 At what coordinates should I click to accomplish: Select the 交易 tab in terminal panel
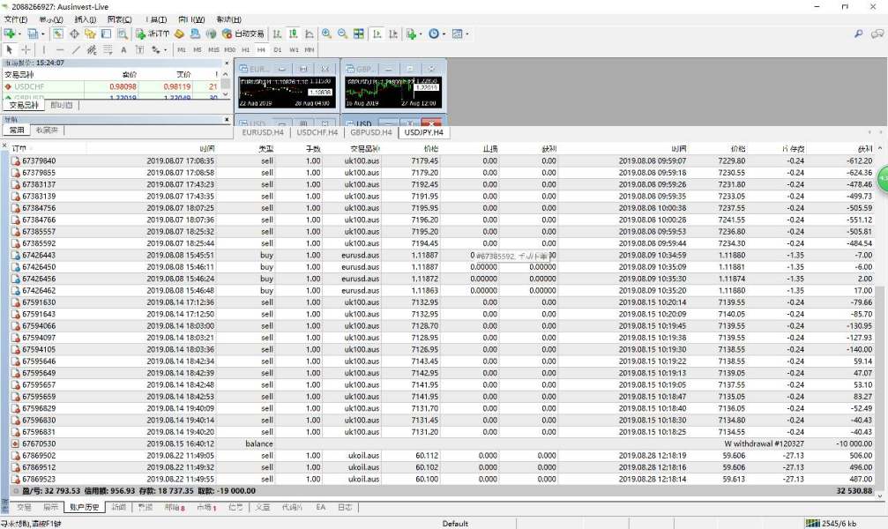[24, 508]
